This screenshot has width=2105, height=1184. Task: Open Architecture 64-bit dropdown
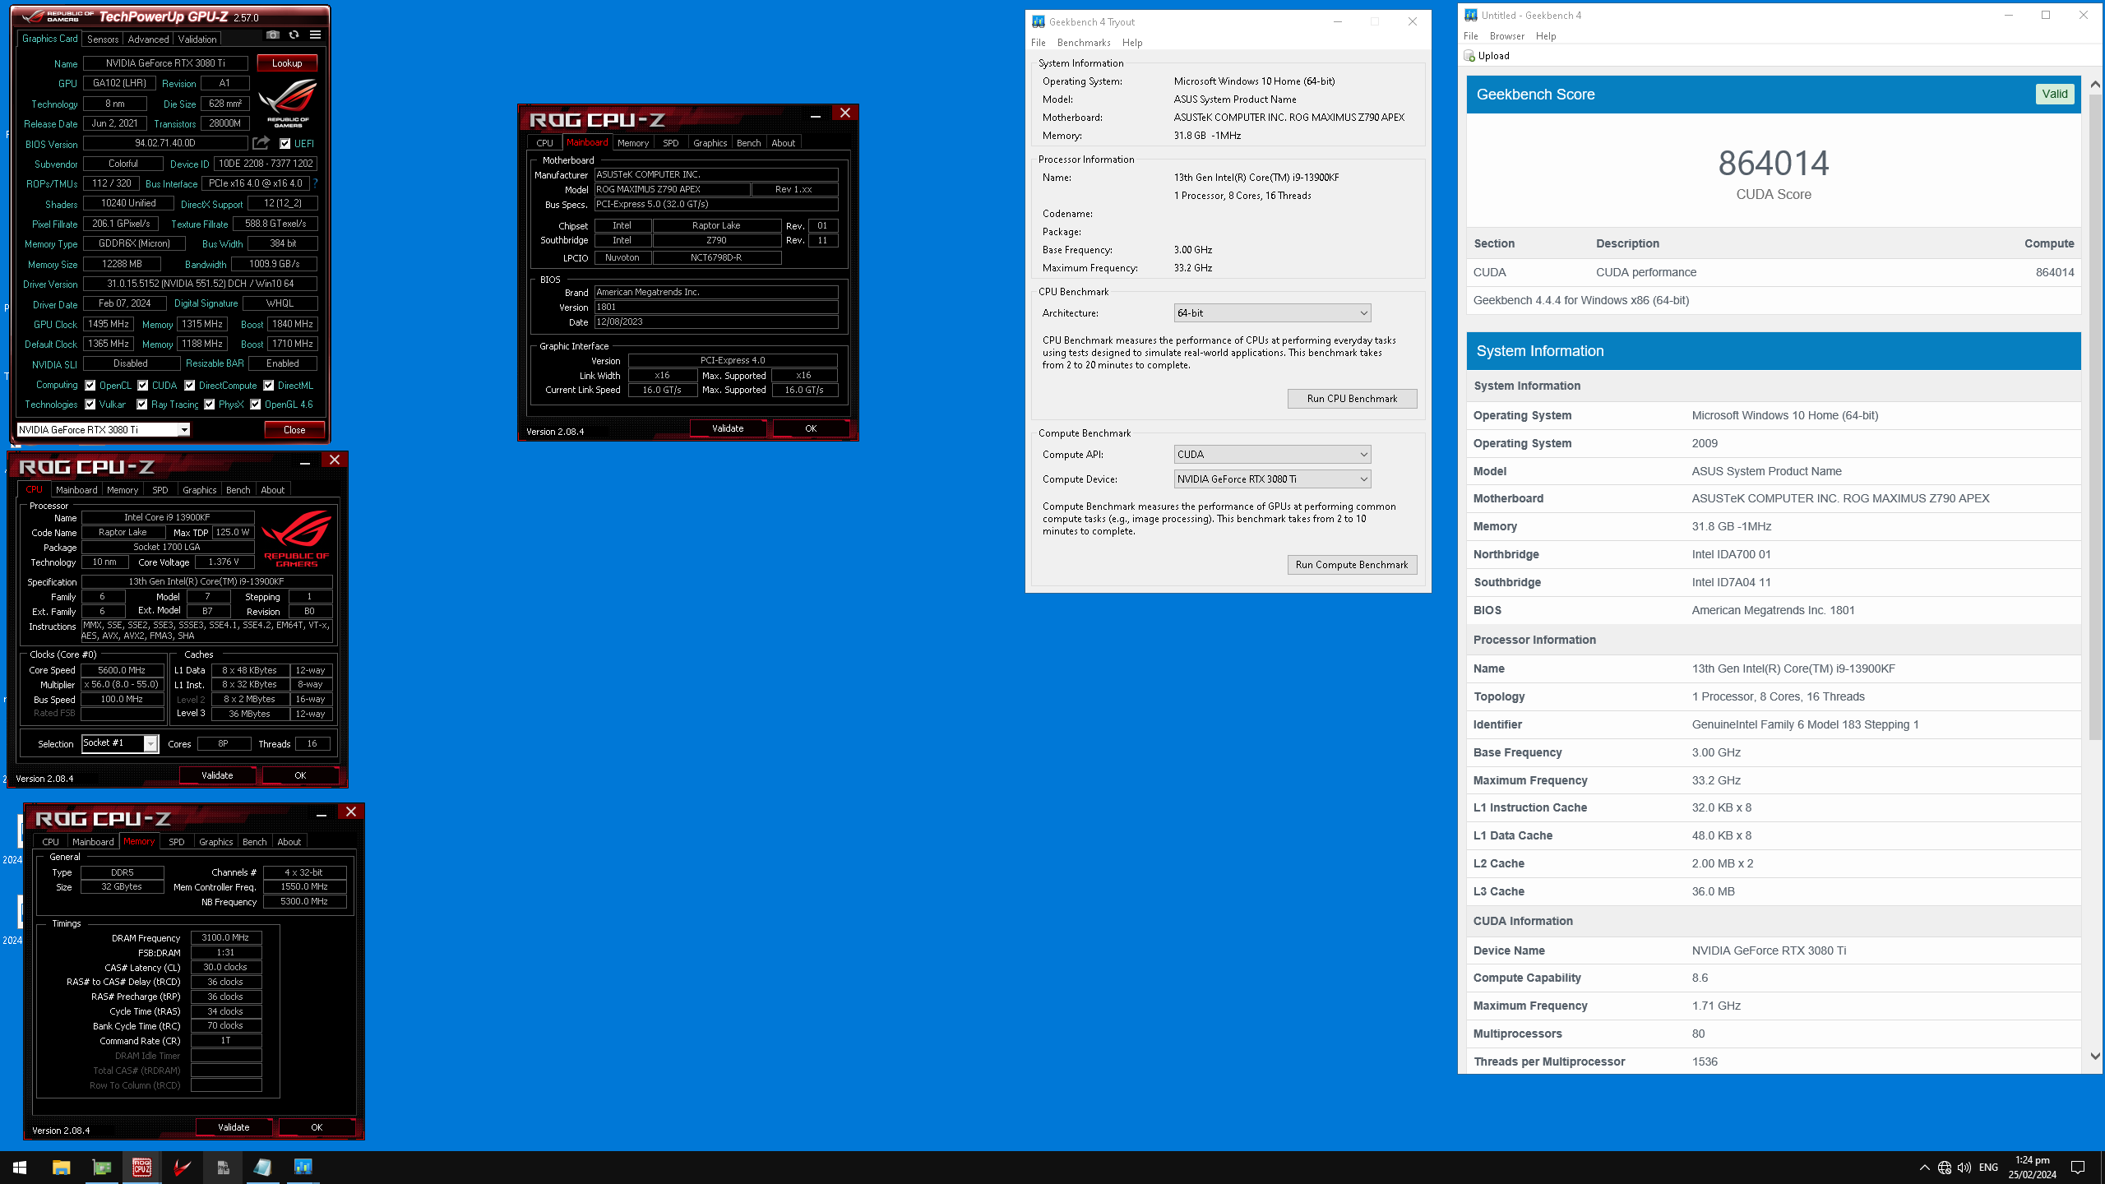(1272, 313)
